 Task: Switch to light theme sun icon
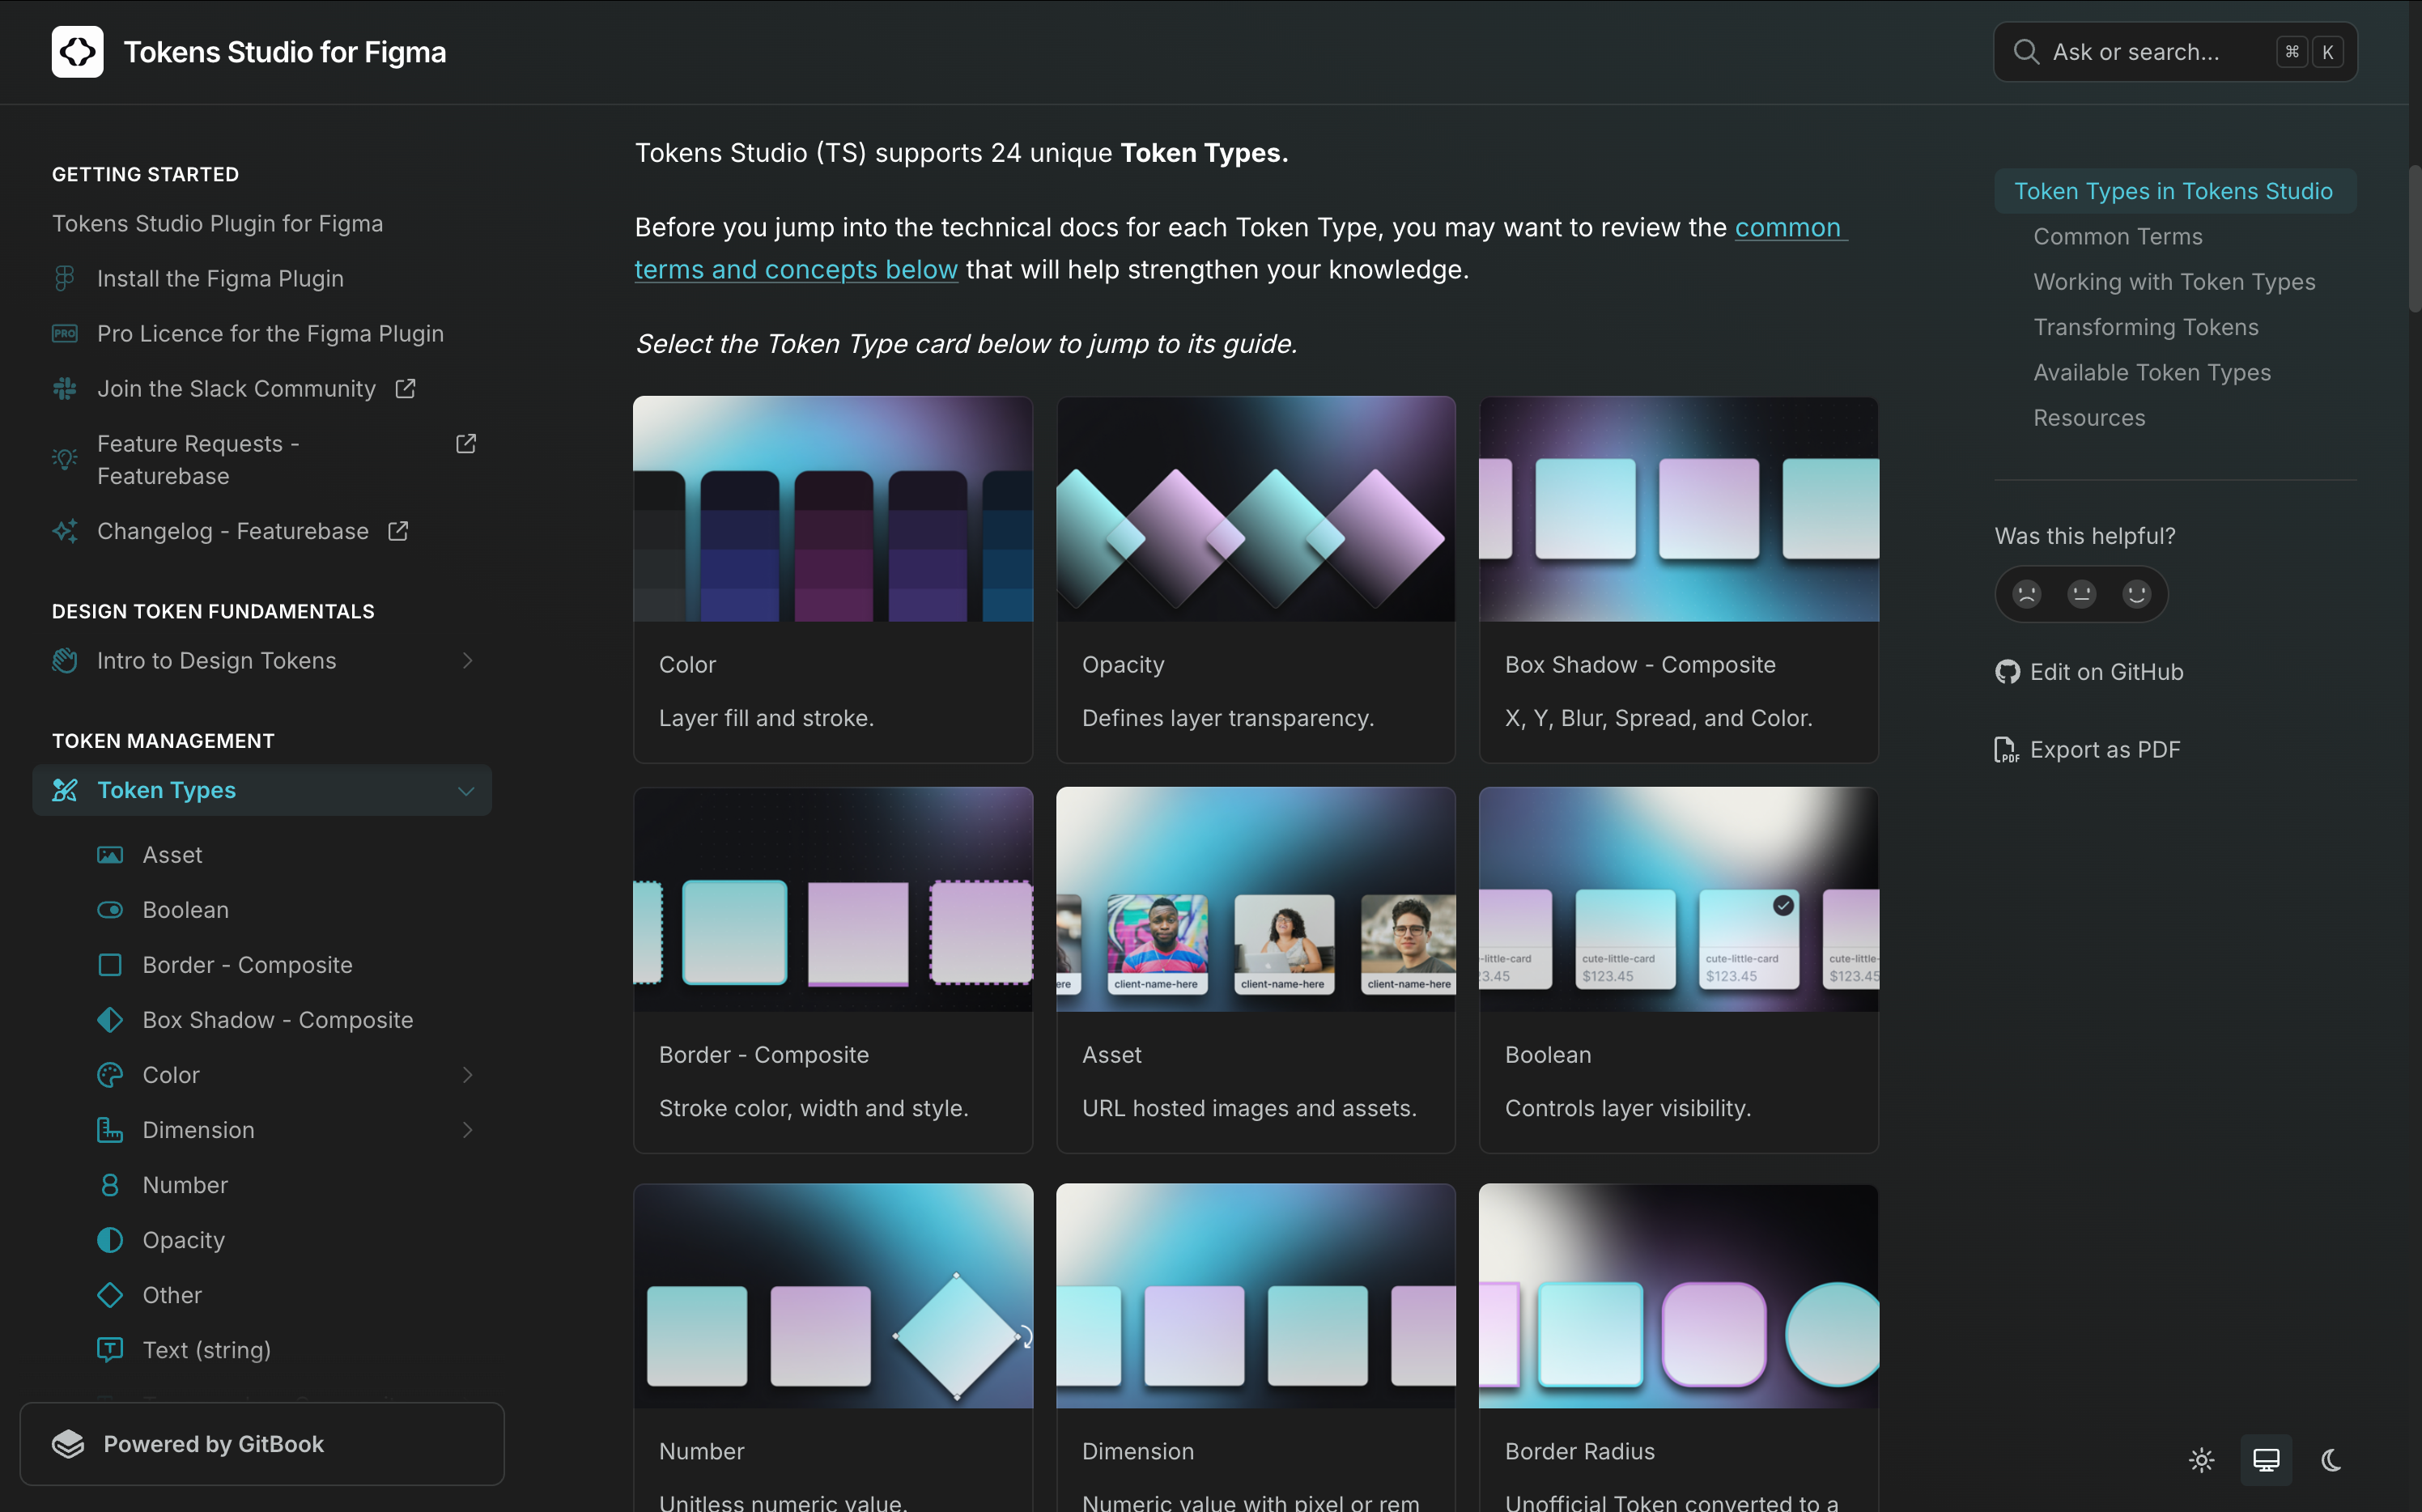(2201, 1460)
